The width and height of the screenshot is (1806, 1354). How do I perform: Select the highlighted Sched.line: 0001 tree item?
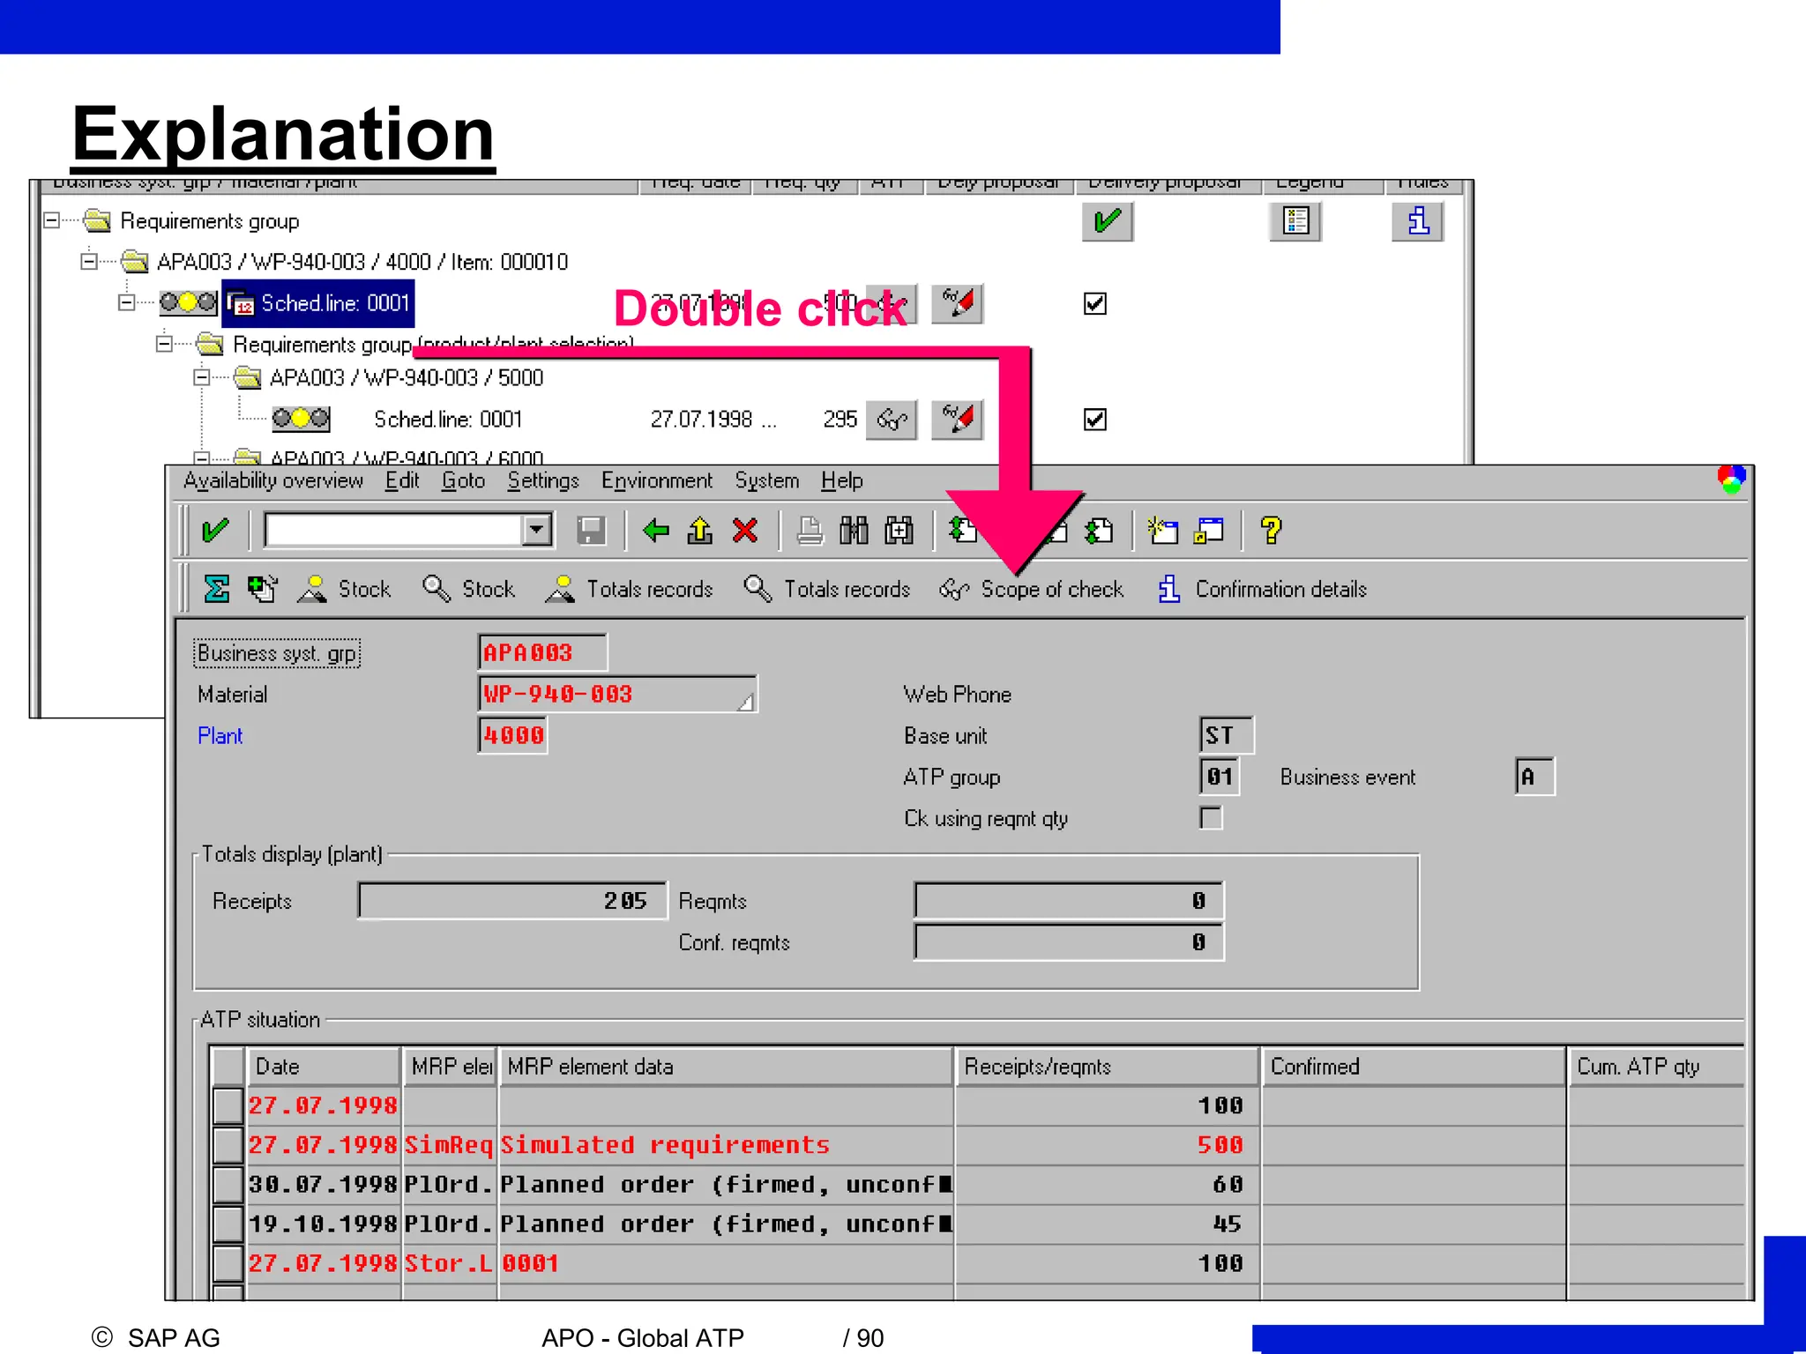click(x=319, y=303)
